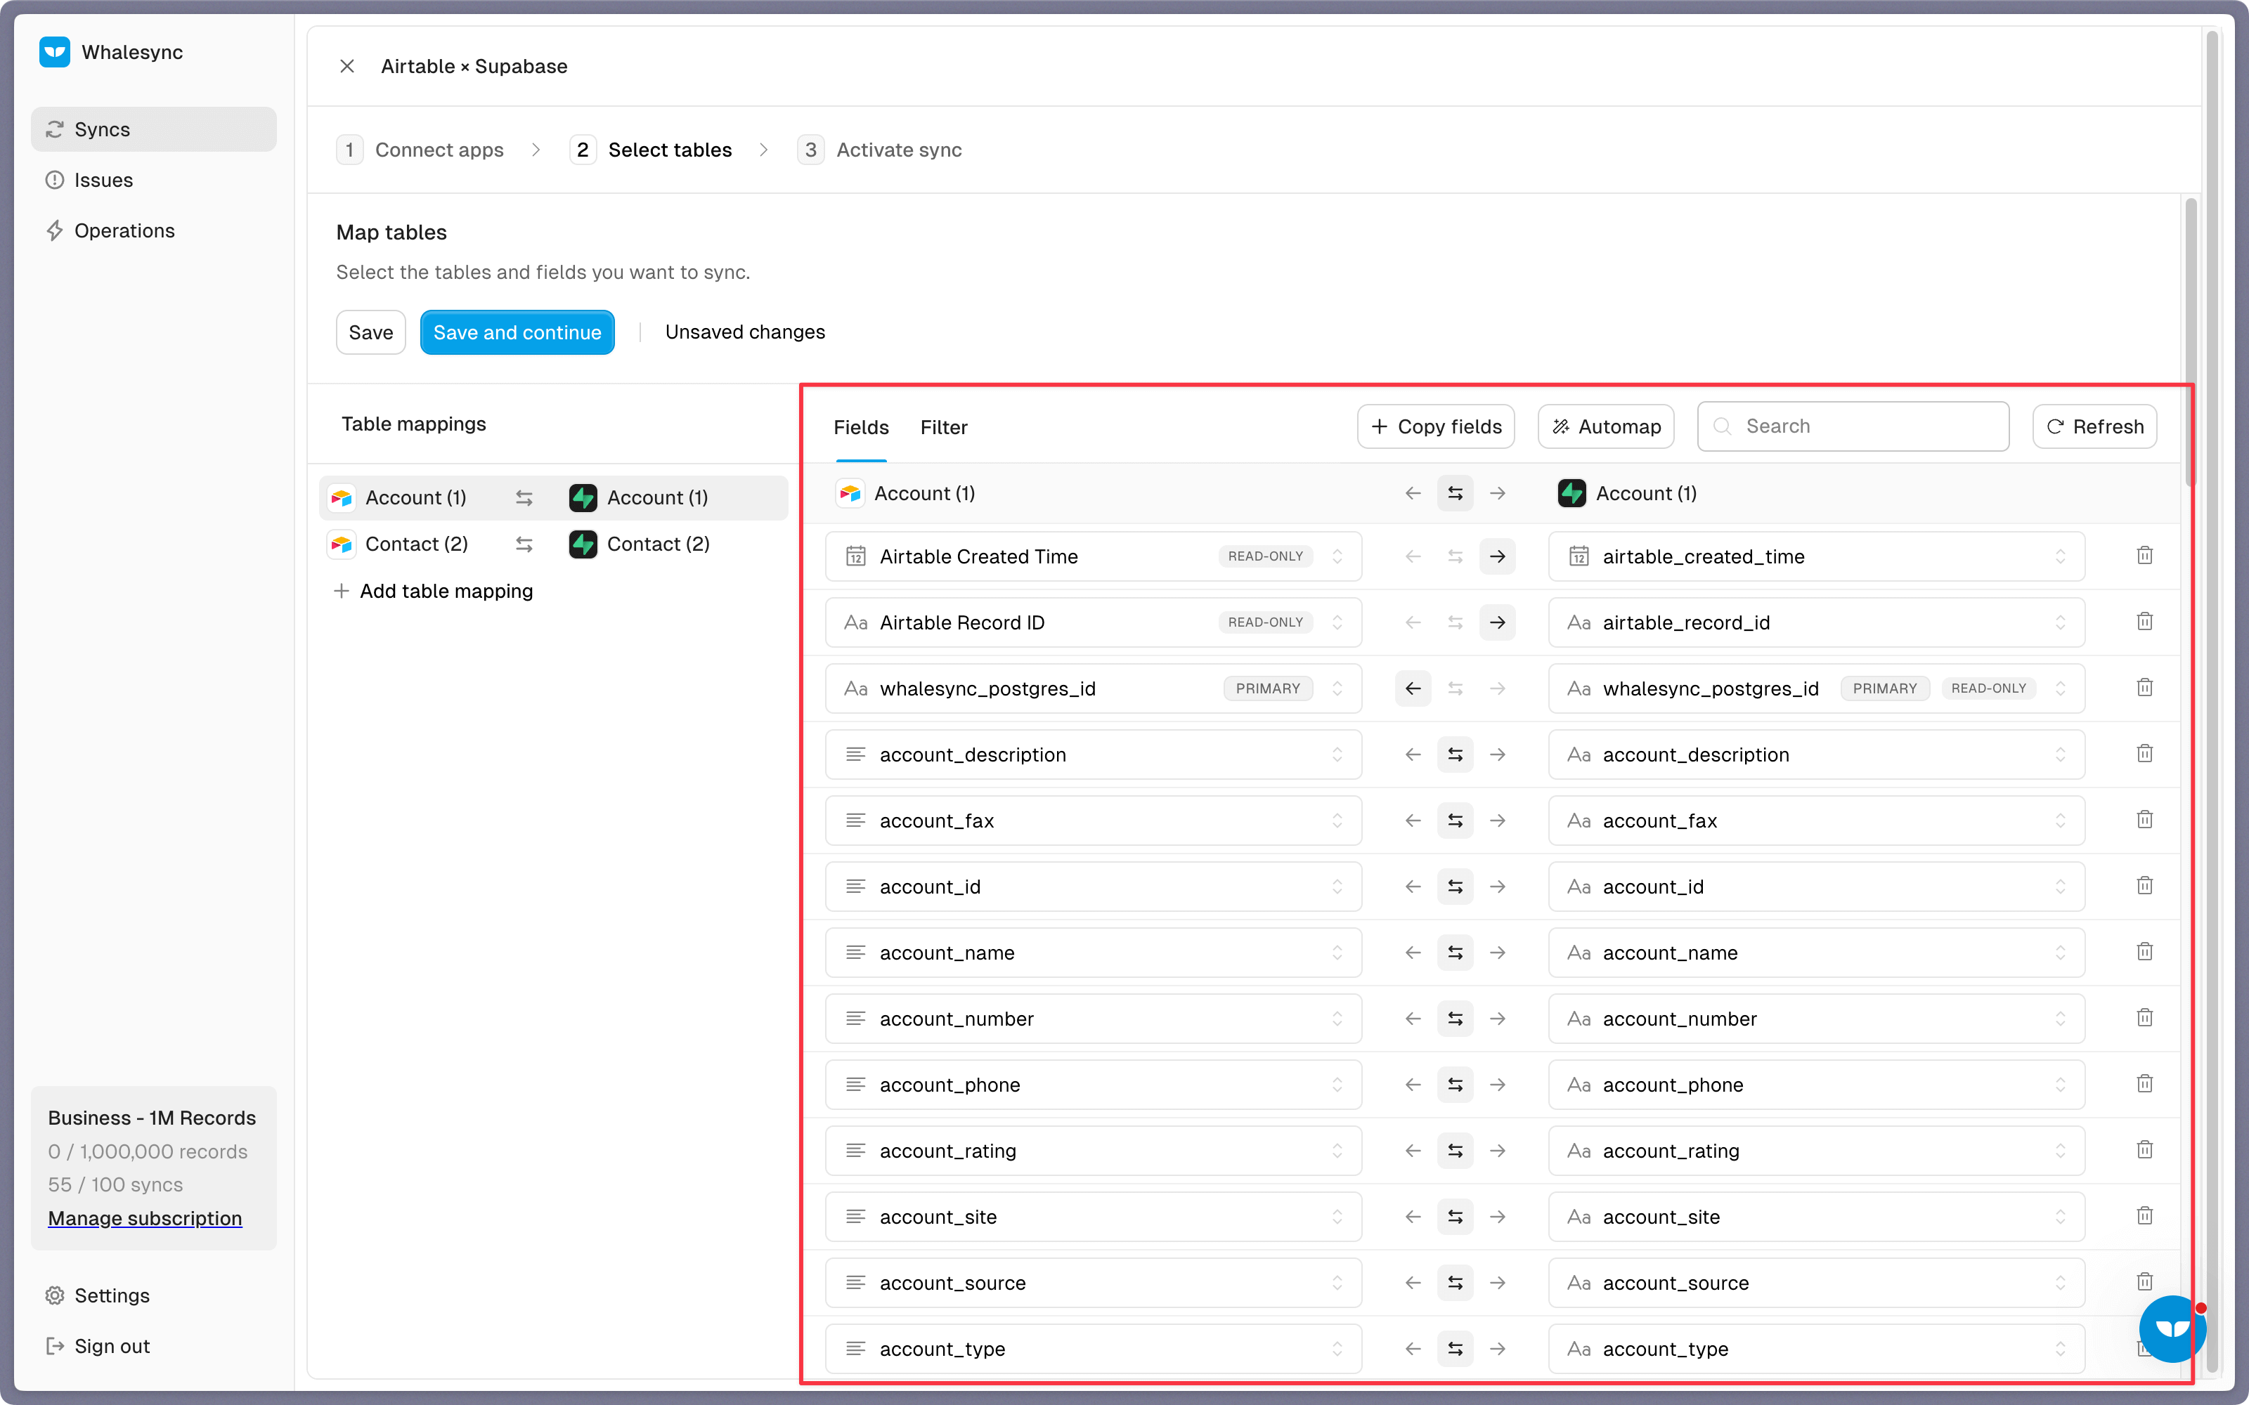Remove the account_id mapping with trash icon

tap(2144, 886)
